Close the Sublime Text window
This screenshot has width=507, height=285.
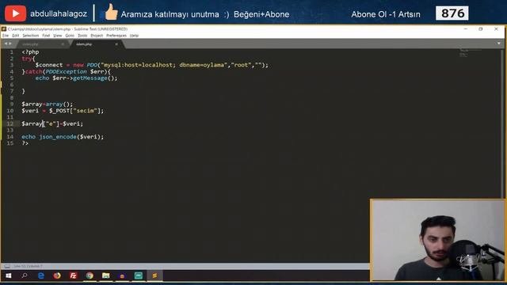(x=496, y=29)
